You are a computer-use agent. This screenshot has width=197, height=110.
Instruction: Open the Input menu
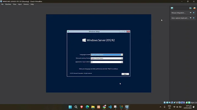pyautogui.click(x=20, y=4)
